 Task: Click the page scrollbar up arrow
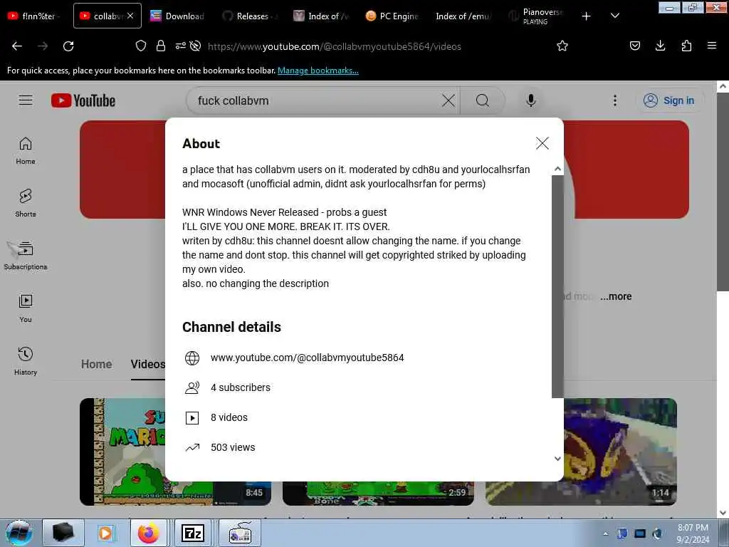(x=723, y=86)
